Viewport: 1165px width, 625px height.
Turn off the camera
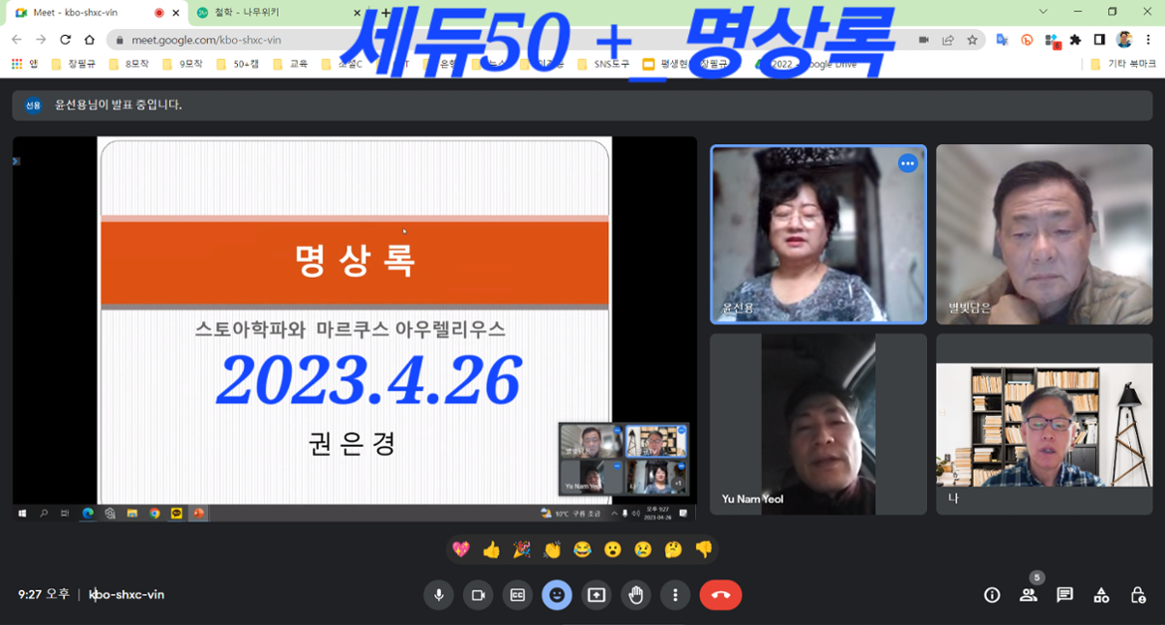(x=477, y=594)
